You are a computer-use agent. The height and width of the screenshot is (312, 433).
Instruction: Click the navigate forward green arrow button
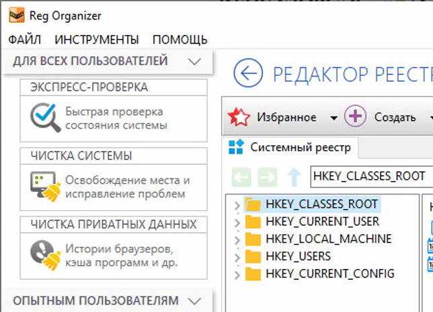(x=268, y=177)
